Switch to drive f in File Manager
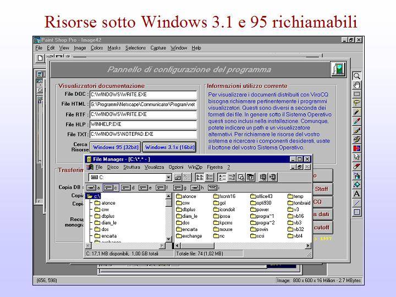396x297 pixels. click(x=162, y=188)
